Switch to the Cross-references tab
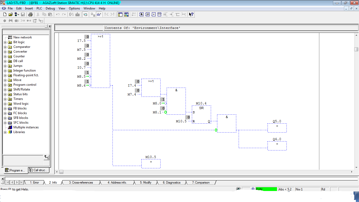This screenshot has height=202, width=359. (81, 183)
